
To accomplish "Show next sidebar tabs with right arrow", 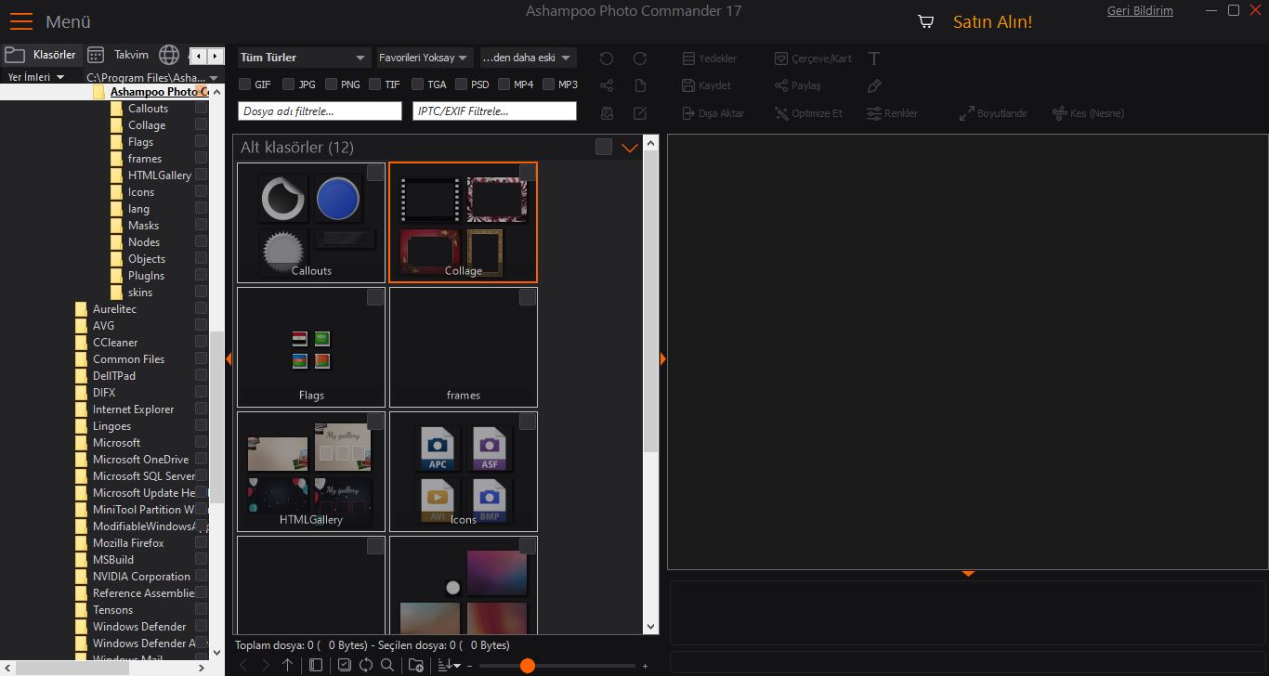I will point(215,56).
